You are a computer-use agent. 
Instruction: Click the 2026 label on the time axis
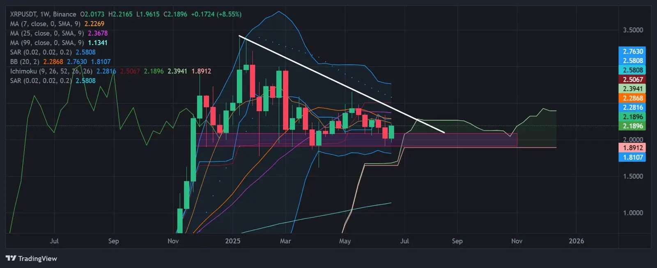tap(576, 241)
